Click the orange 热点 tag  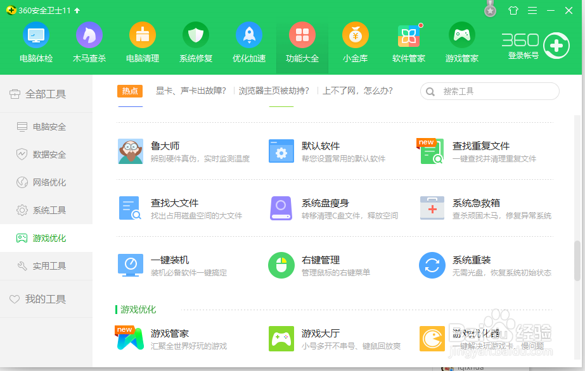point(130,91)
